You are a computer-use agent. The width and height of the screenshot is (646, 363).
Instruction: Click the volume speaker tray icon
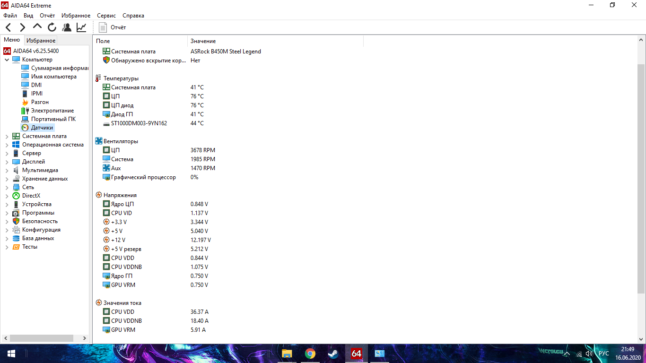(589, 354)
